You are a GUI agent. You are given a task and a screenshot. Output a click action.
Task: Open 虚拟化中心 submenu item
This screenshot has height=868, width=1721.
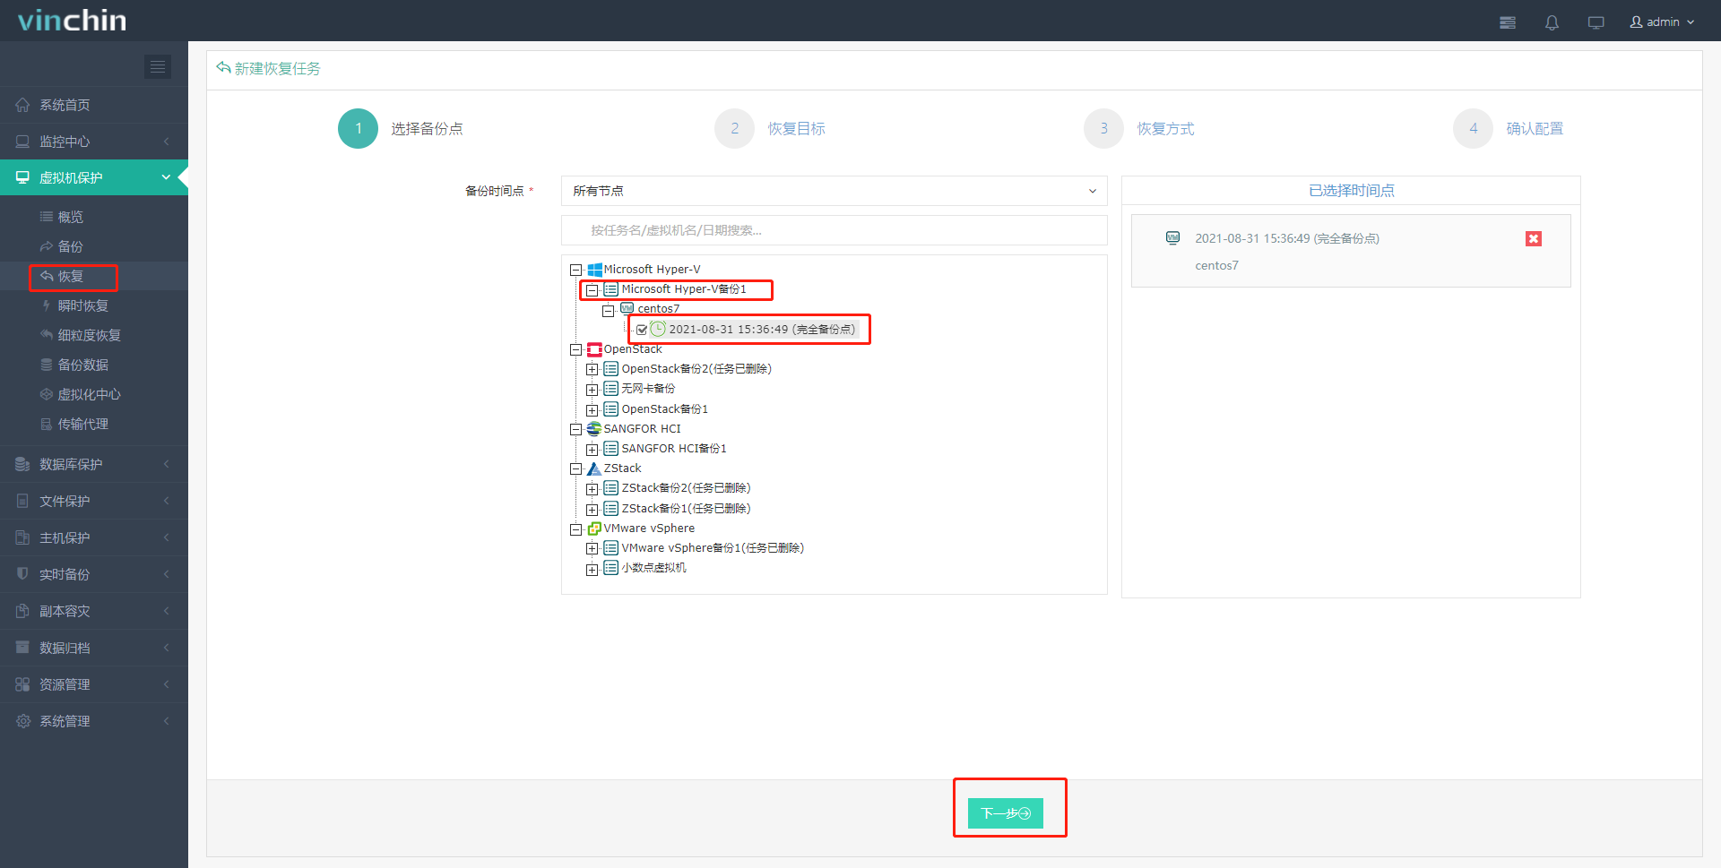[89, 394]
